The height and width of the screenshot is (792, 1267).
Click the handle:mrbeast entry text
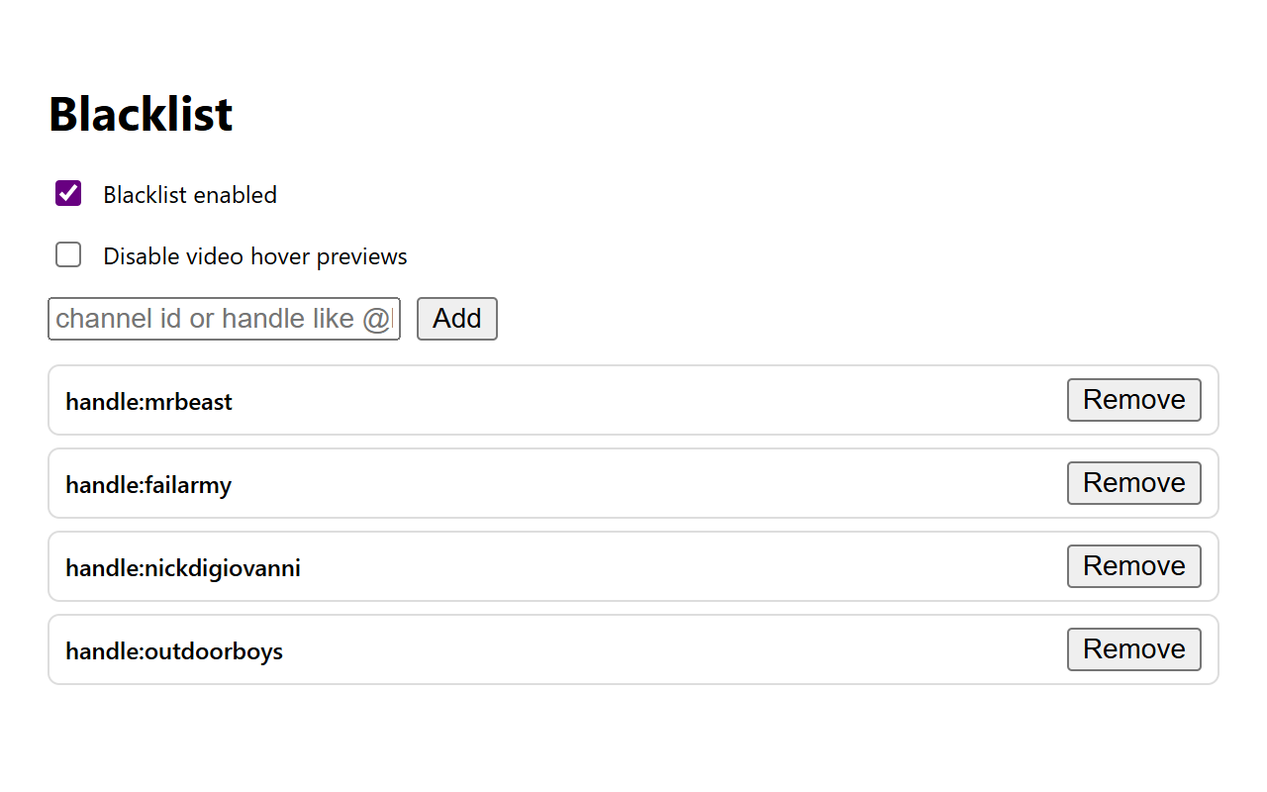tap(148, 402)
